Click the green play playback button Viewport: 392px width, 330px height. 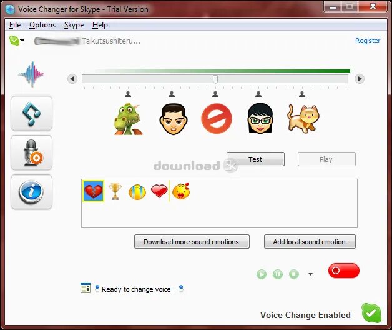tap(262, 274)
